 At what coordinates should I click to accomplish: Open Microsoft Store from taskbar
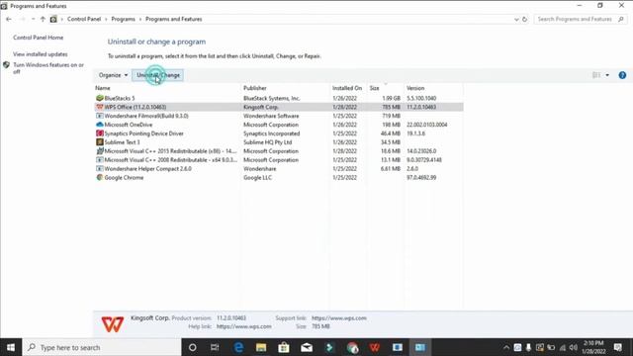click(x=284, y=347)
